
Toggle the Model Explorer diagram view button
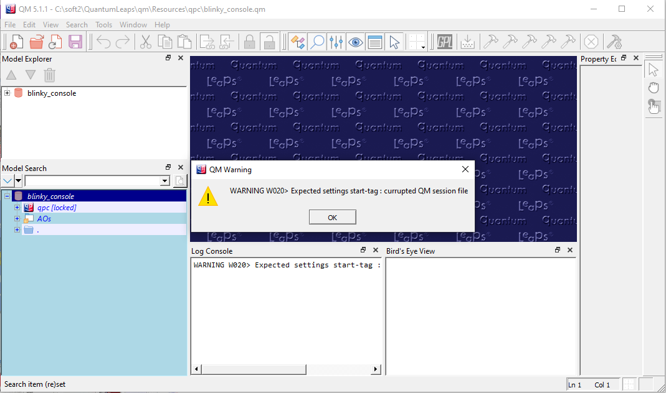[x=298, y=42]
